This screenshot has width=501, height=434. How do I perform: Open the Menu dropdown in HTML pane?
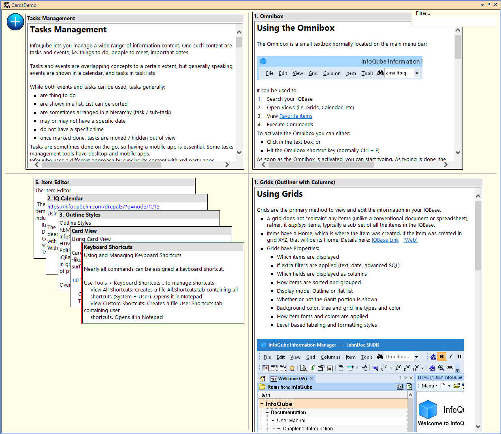(x=429, y=386)
